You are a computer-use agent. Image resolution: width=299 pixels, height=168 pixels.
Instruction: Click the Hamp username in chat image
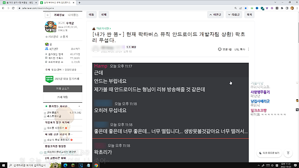point(101,66)
